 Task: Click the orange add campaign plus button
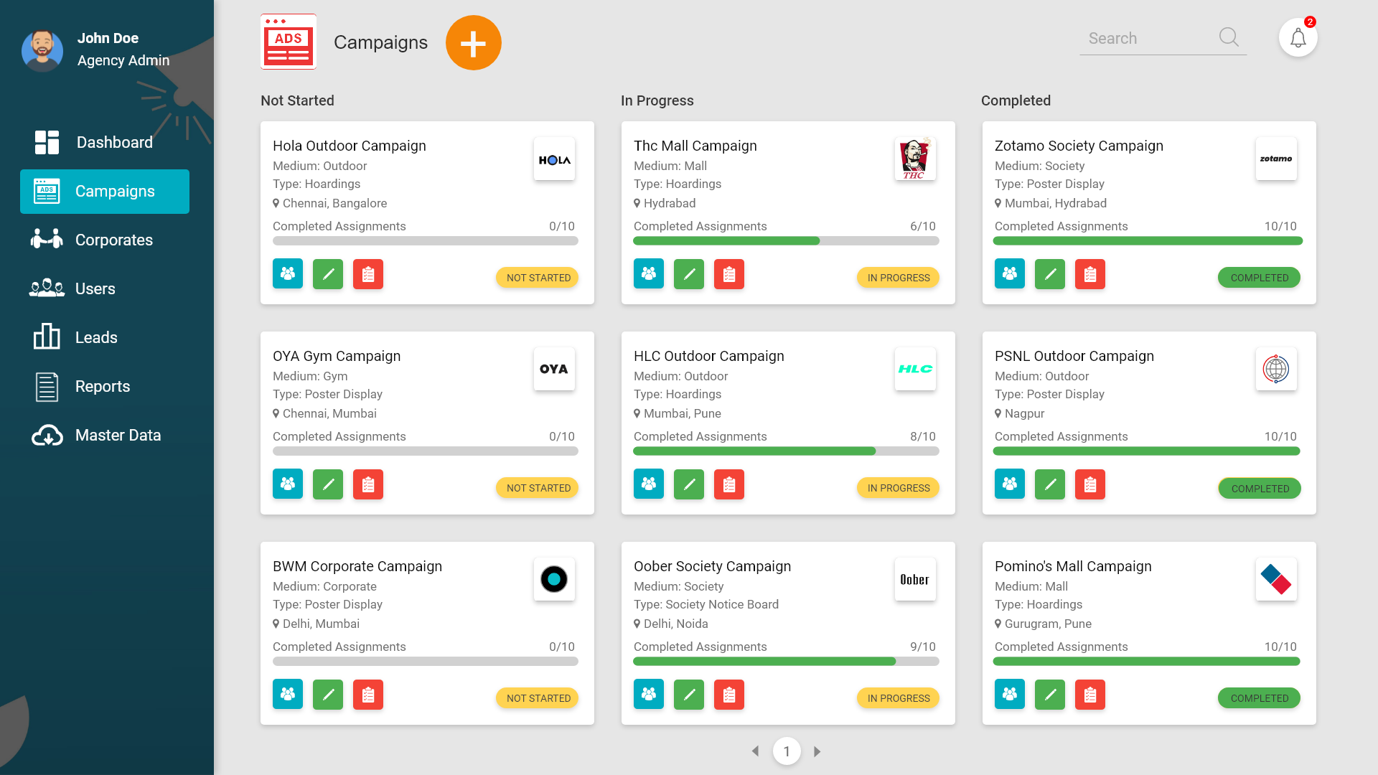[473, 43]
